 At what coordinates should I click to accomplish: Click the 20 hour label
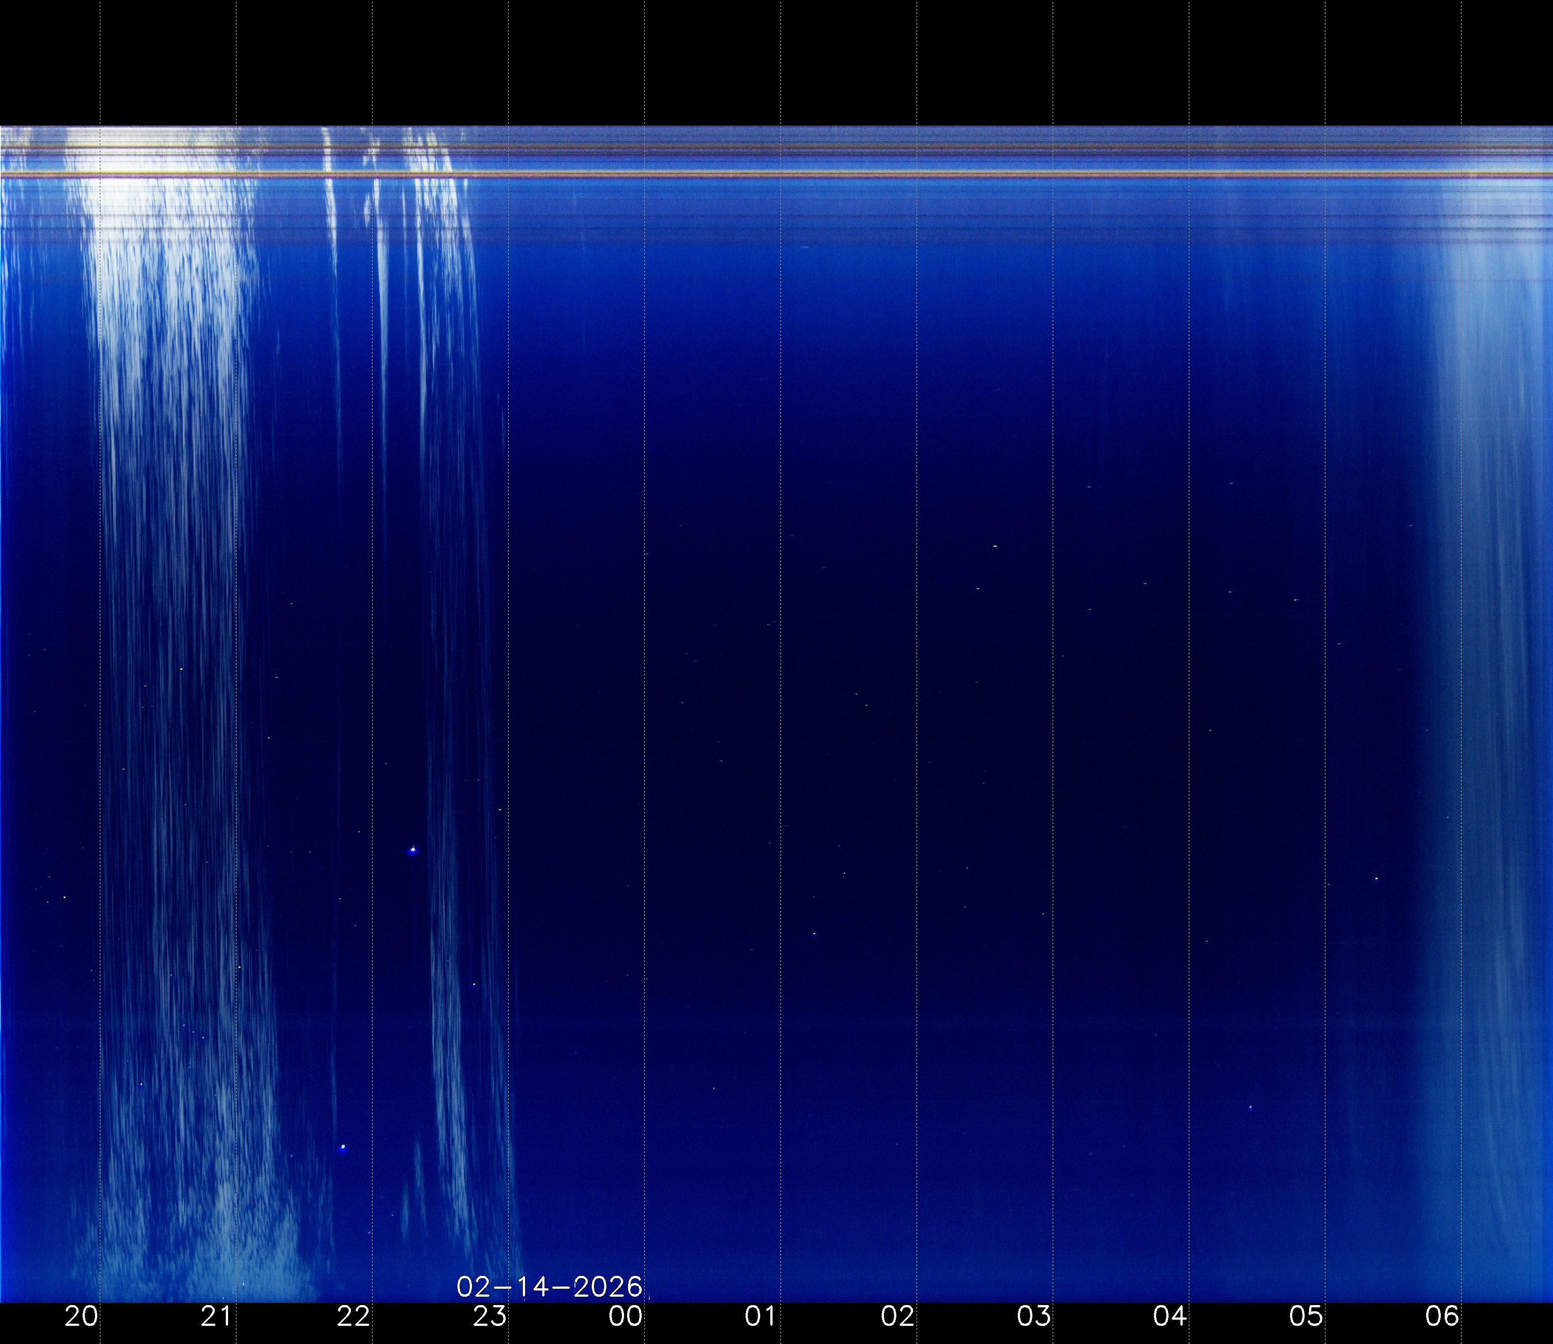pyautogui.click(x=81, y=1316)
